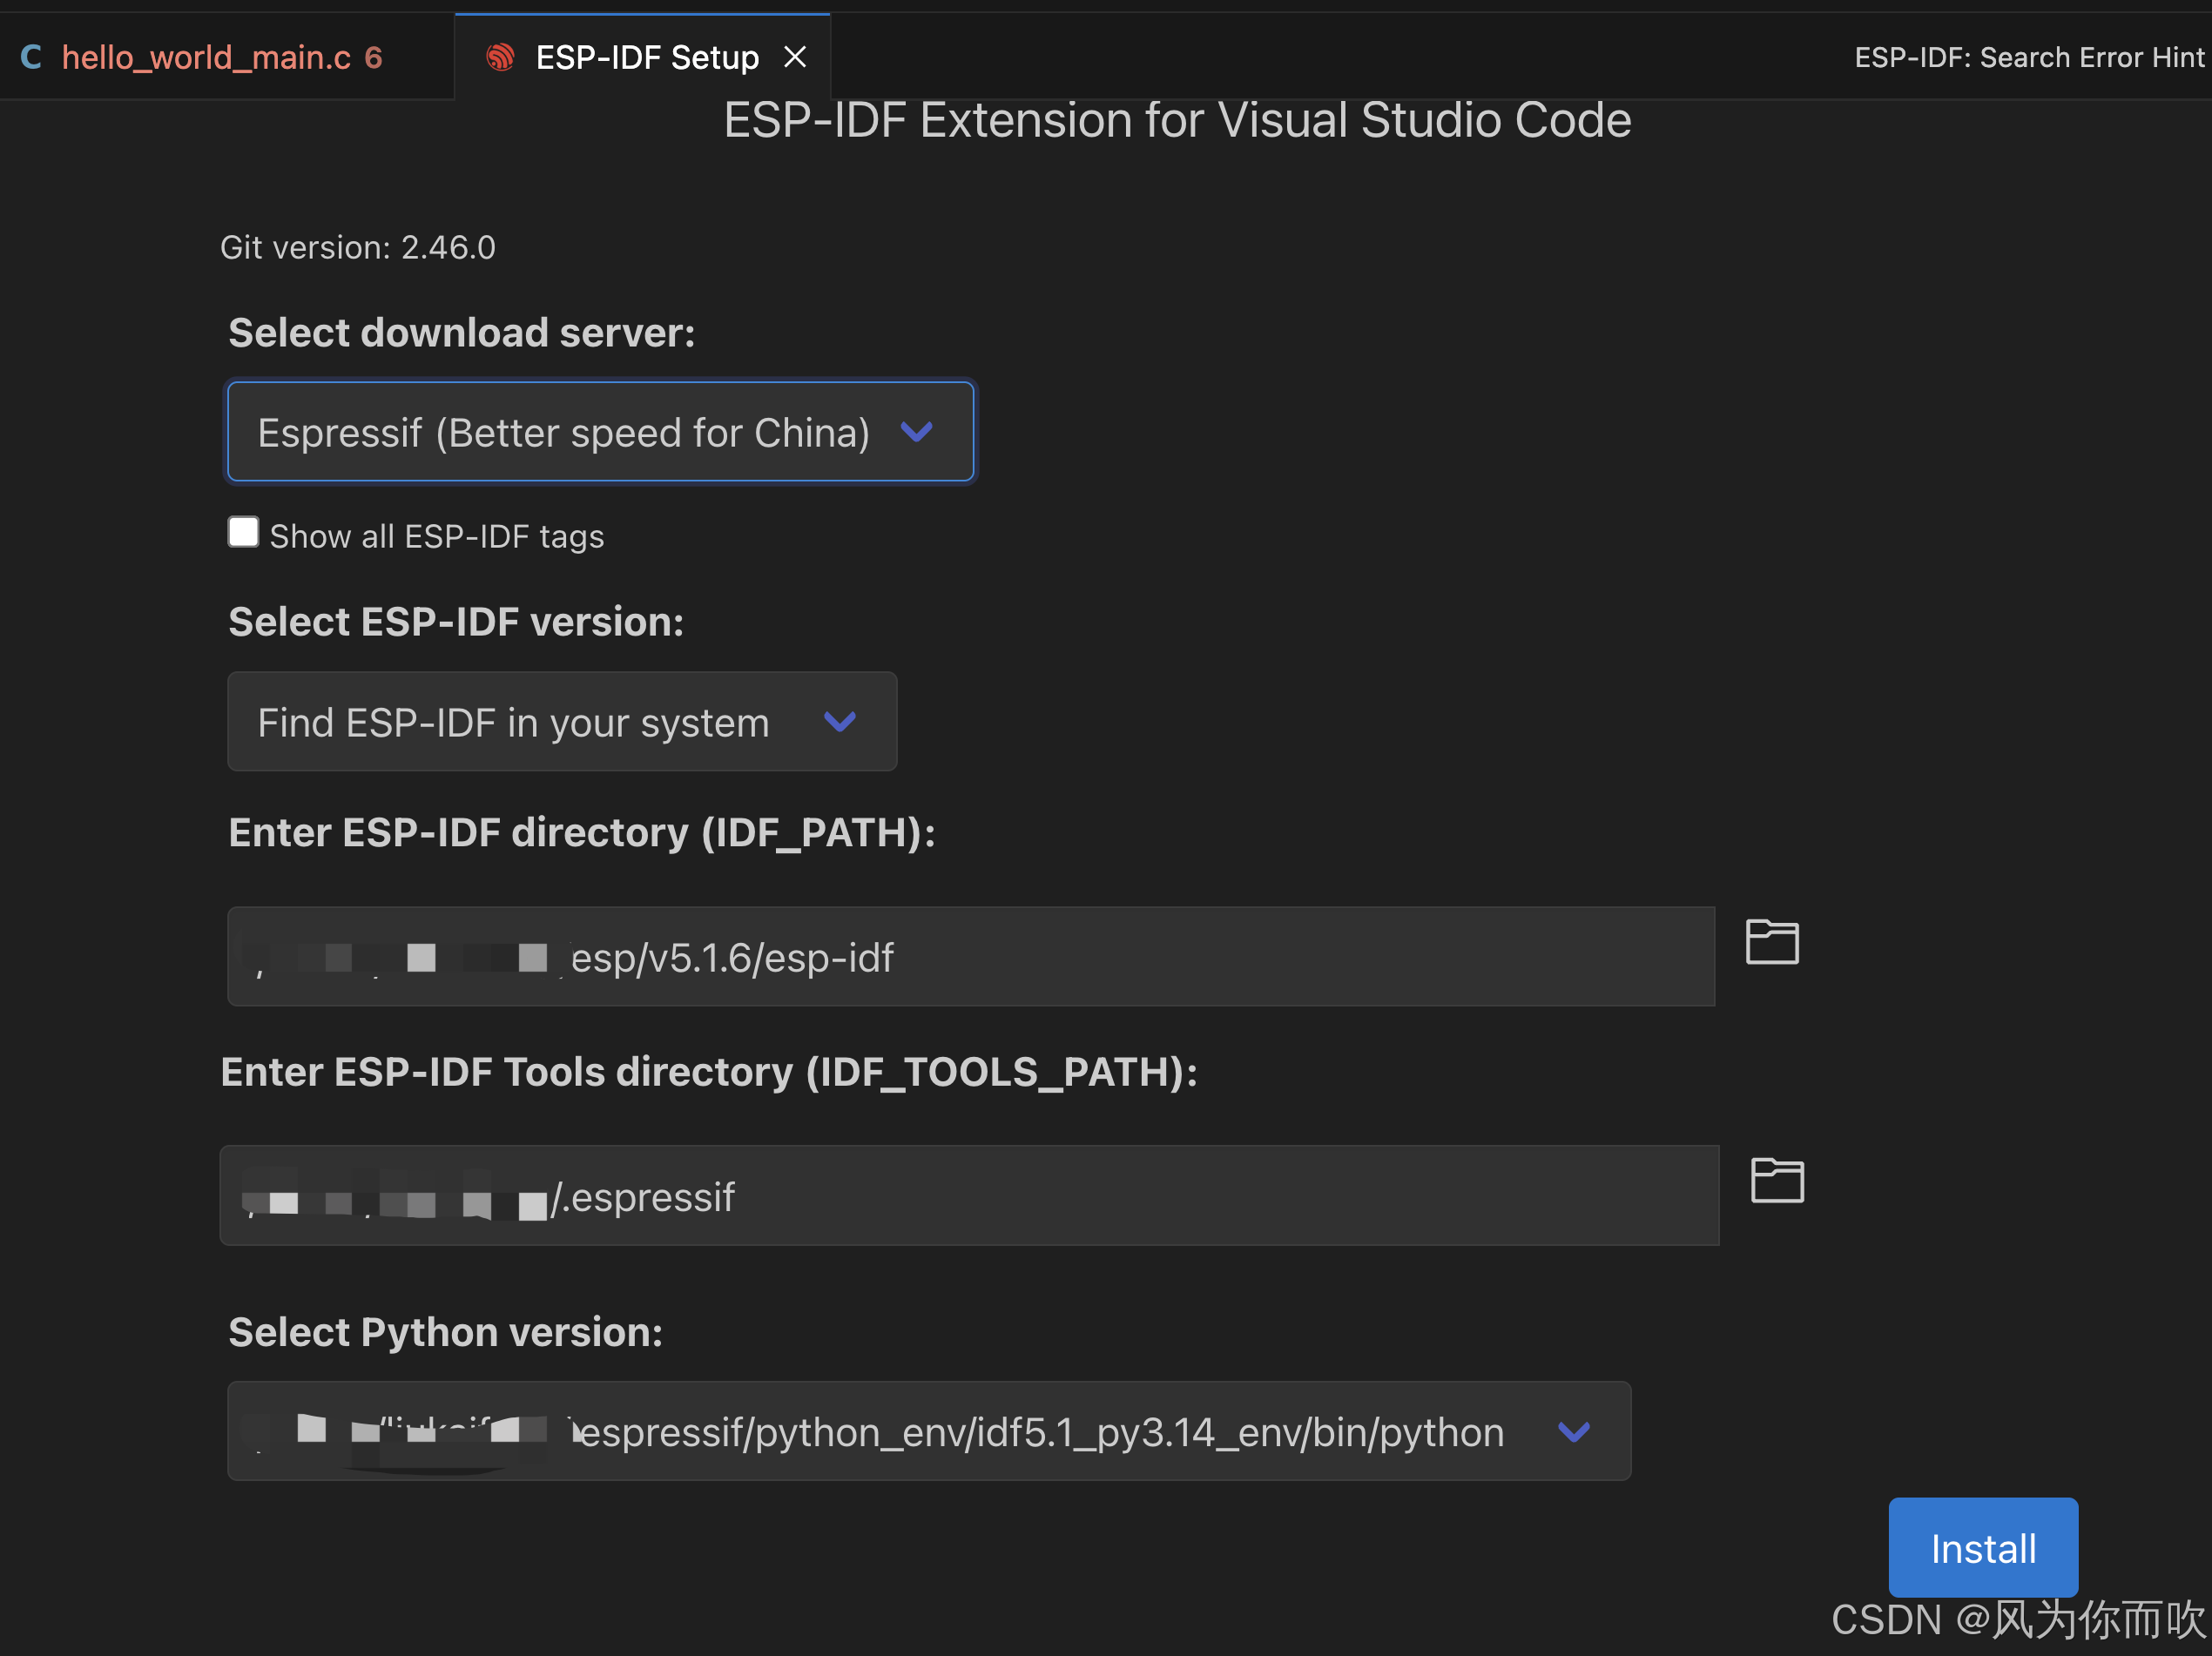Click the Show all ESP-IDF tags label
The height and width of the screenshot is (1656, 2212).
click(x=437, y=537)
